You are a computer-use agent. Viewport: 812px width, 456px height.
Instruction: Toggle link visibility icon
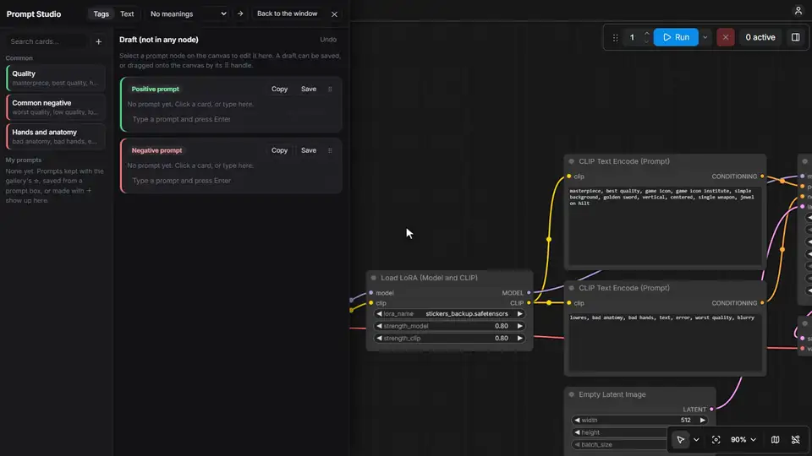click(795, 439)
